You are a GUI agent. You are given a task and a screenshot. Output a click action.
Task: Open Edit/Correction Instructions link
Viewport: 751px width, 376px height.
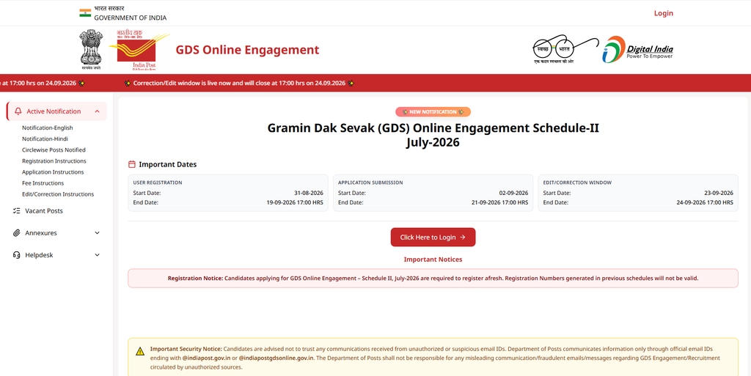(58, 194)
